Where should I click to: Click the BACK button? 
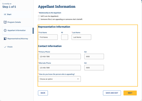43,93
